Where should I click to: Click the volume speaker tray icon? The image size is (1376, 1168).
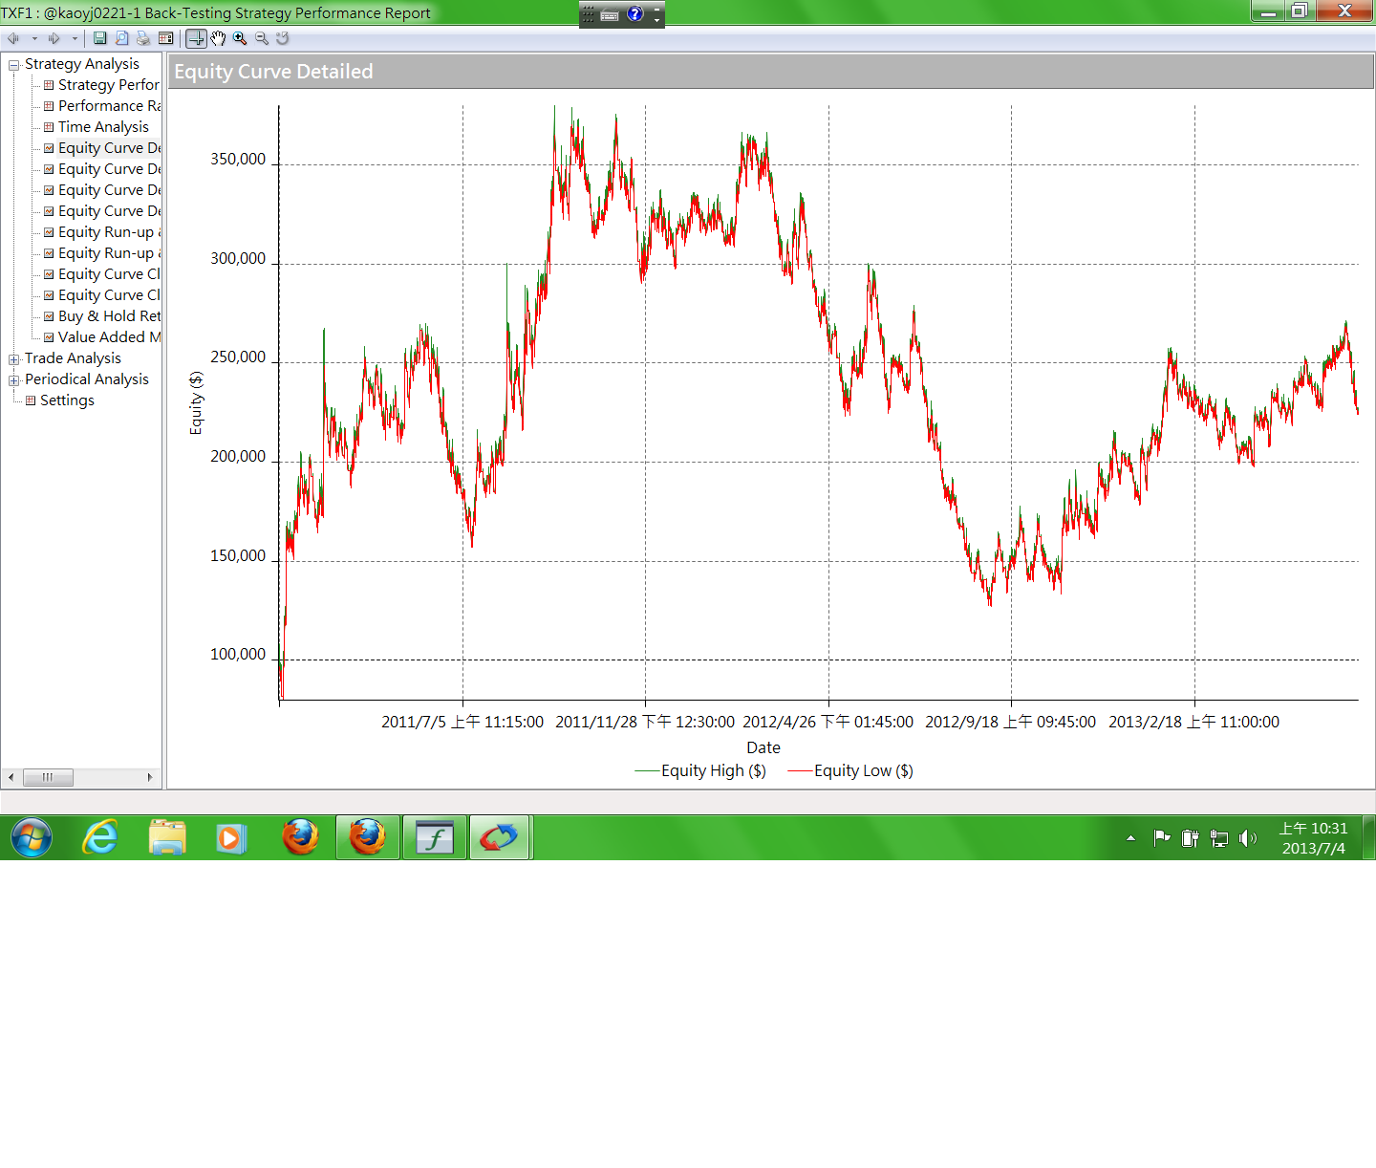click(x=1247, y=838)
